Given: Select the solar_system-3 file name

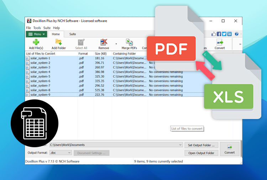Looking at the screenshot, I should (40, 67).
